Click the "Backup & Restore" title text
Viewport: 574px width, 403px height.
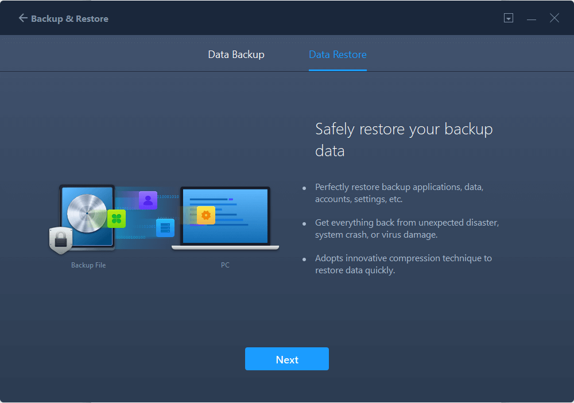pyautogui.click(x=69, y=19)
